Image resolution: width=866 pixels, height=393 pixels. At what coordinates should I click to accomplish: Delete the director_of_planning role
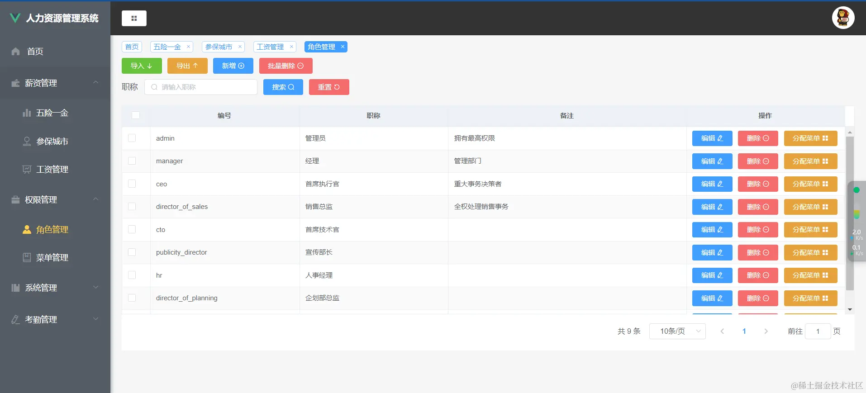pos(758,298)
